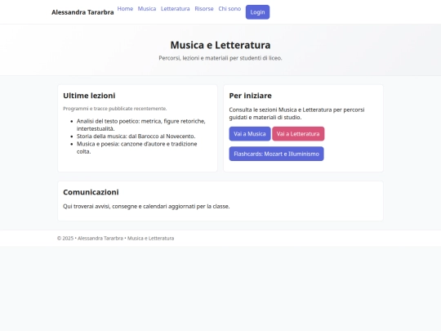Click the Ultime lezioni card heading
Viewport: 441px width, 331px height.
tap(89, 96)
